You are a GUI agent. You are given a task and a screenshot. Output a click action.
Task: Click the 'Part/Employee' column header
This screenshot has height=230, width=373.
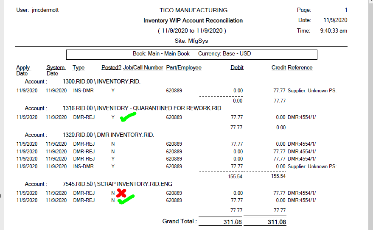click(x=184, y=68)
